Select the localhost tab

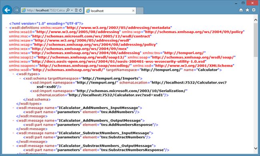tap(110, 11)
